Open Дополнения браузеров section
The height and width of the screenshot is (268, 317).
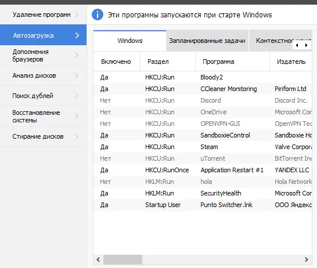pos(44,55)
